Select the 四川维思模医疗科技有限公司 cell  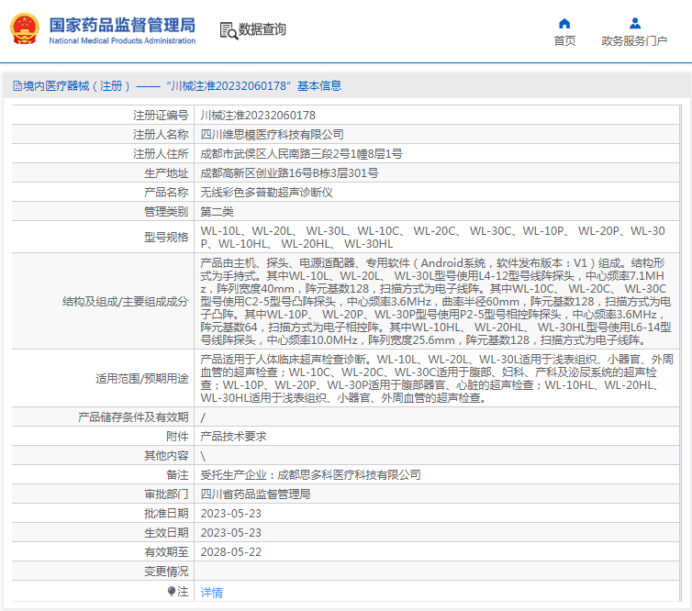pos(272,135)
